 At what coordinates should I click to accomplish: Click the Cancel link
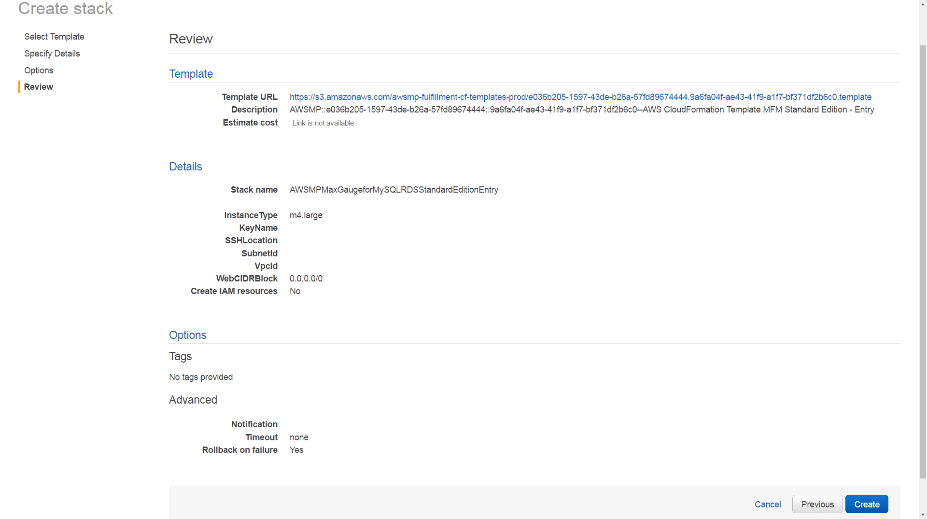[768, 505]
